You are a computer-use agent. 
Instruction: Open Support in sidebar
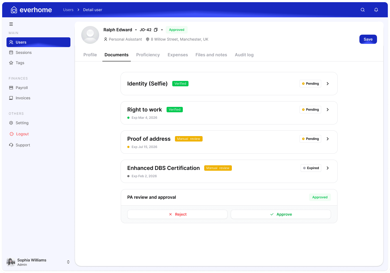click(x=38, y=145)
